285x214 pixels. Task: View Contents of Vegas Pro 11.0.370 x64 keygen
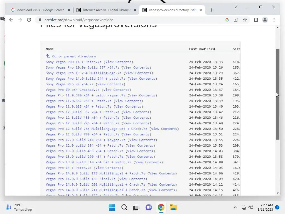point(142,95)
